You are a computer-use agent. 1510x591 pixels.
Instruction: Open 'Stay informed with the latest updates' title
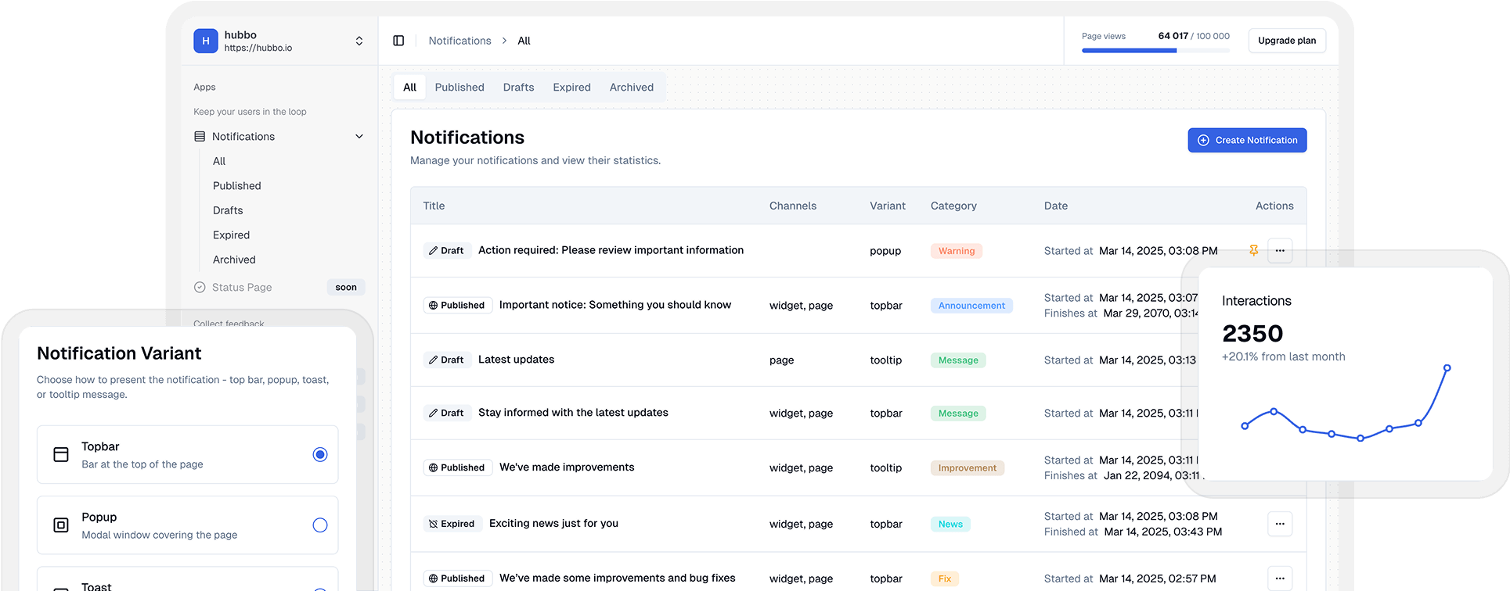click(x=573, y=413)
